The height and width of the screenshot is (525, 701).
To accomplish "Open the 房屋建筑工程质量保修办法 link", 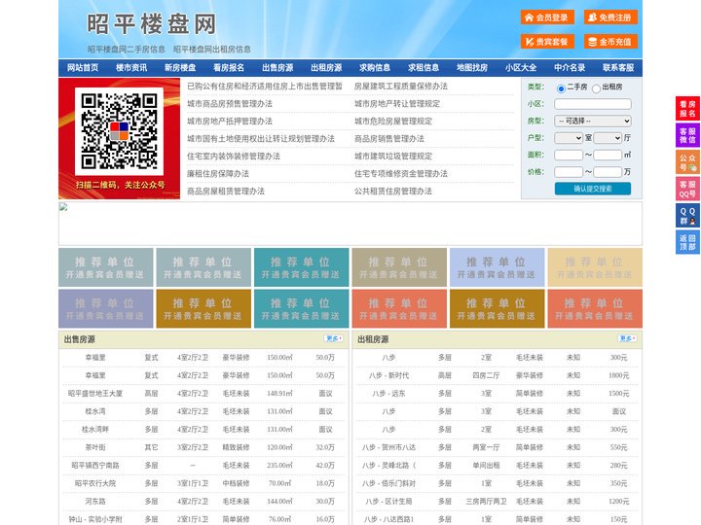I will click(x=401, y=87).
